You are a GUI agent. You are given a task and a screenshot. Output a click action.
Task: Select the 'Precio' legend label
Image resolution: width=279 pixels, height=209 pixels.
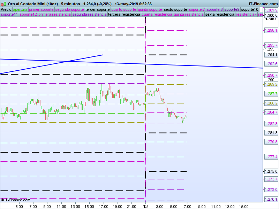tap(6, 9)
